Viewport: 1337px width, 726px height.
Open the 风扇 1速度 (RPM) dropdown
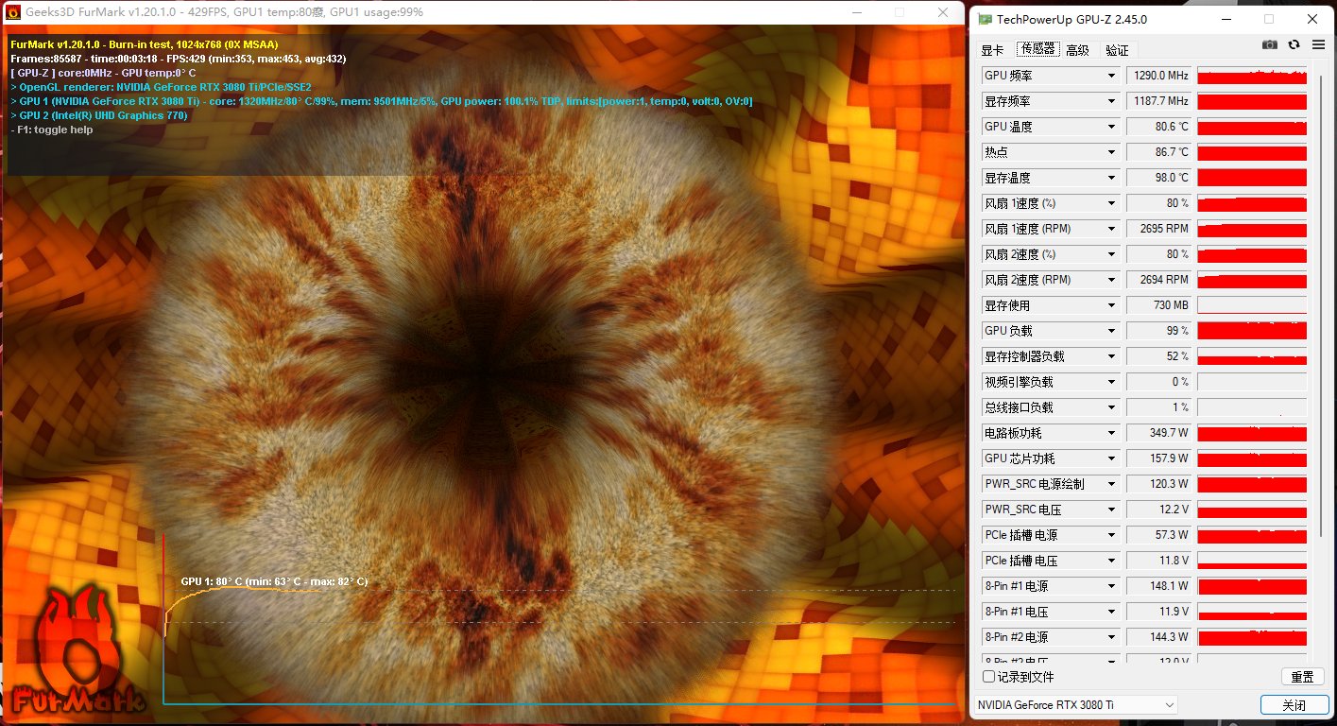coord(1051,229)
